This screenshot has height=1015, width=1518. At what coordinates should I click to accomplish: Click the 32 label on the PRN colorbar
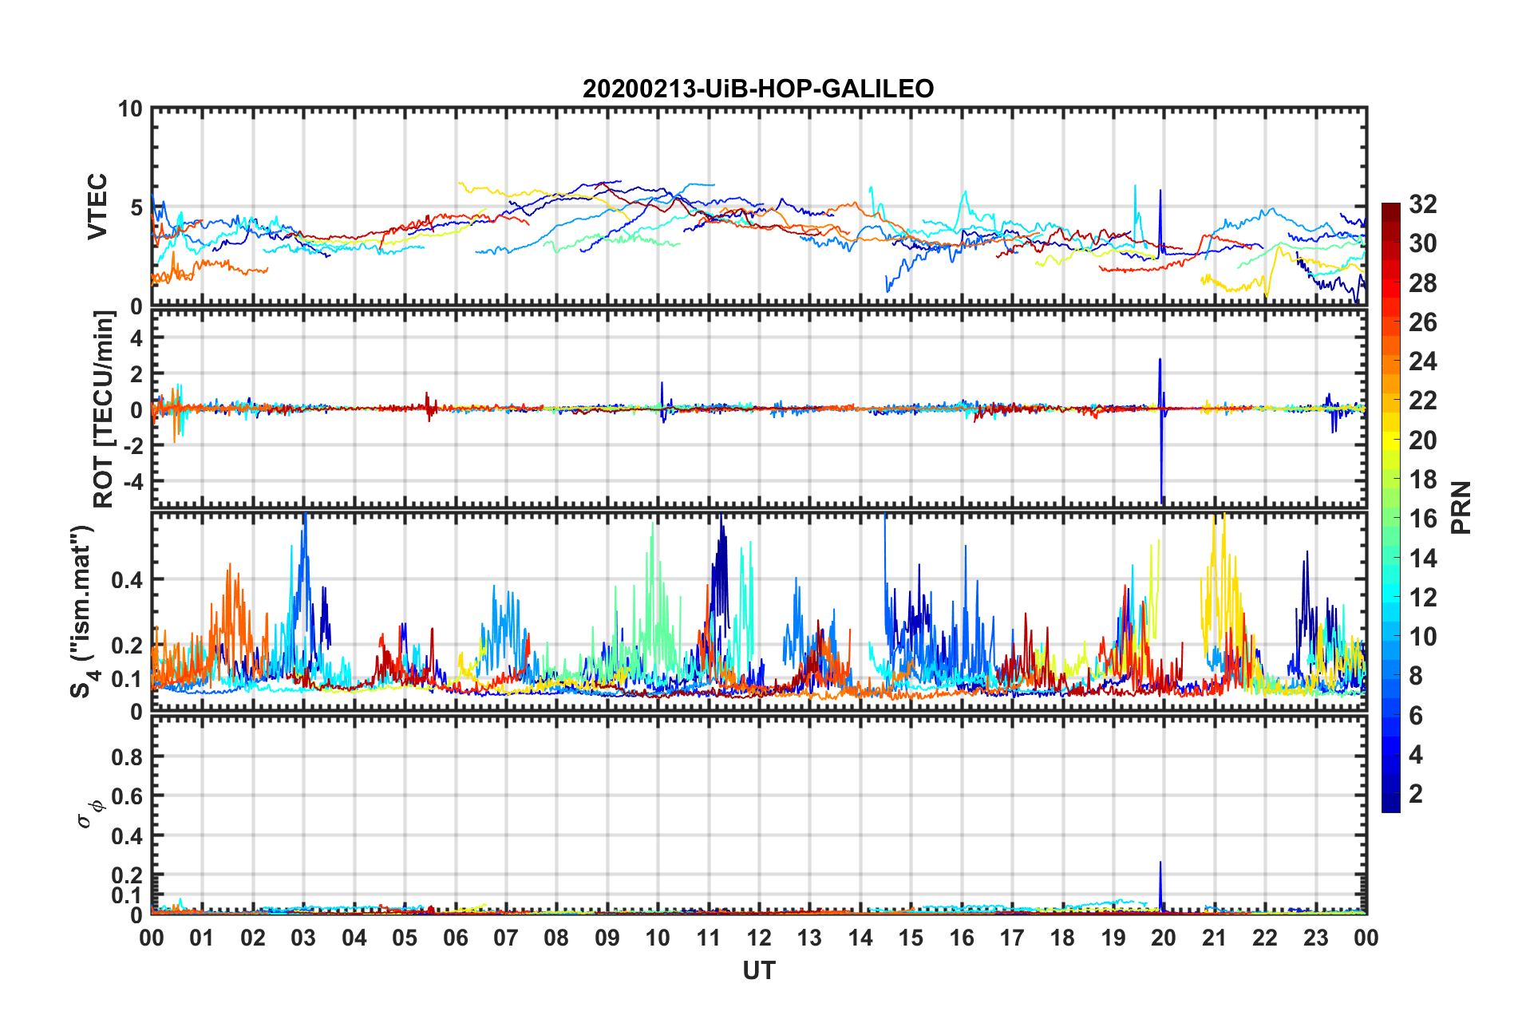click(x=1423, y=204)
